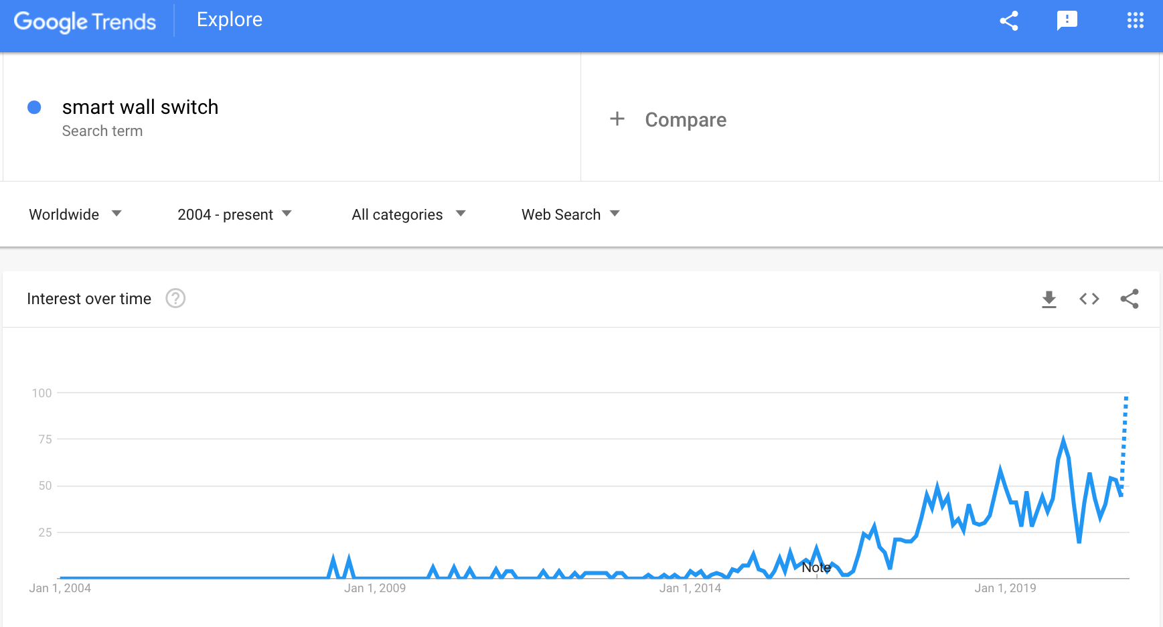Click the embed code icon
This screenshot has height=627, width=1163.
coord(1089,299)
